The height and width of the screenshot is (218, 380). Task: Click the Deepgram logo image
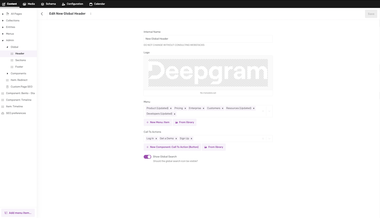[x=208, y=73]
